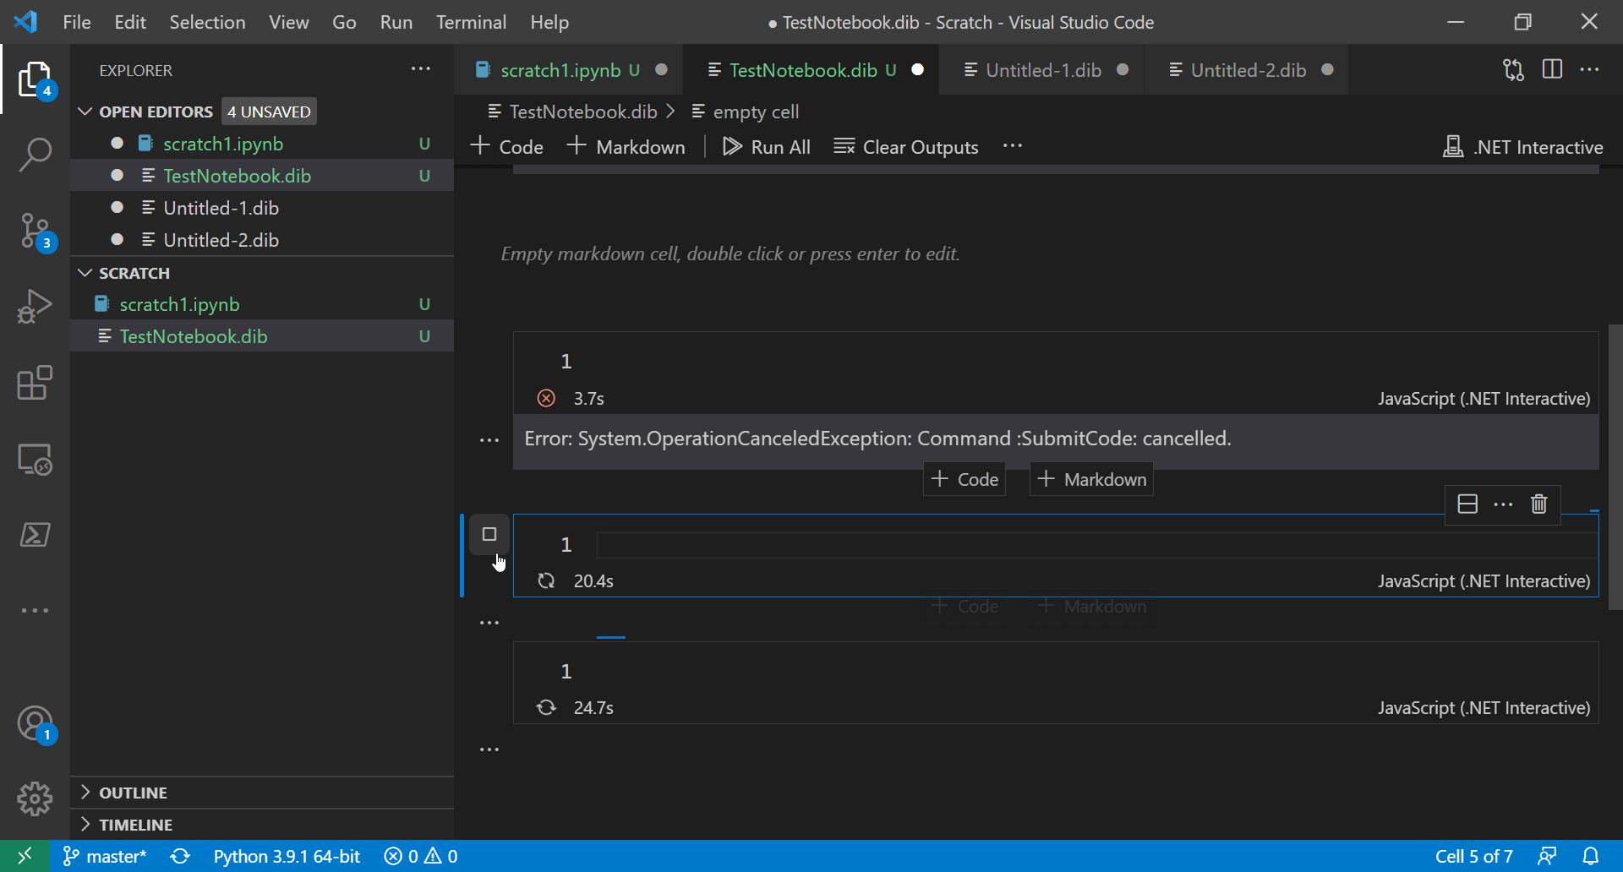Select the .NET Interactive kernel picker
The width and height of the screenshot is (1623, 872).
point(1522,147)
